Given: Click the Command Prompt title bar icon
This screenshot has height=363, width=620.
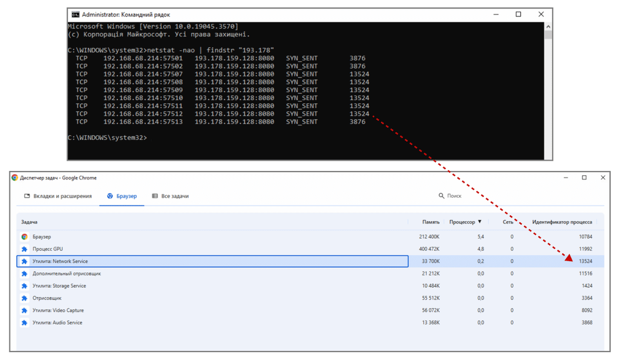Looking at the screenshot, I should point(75,15).
